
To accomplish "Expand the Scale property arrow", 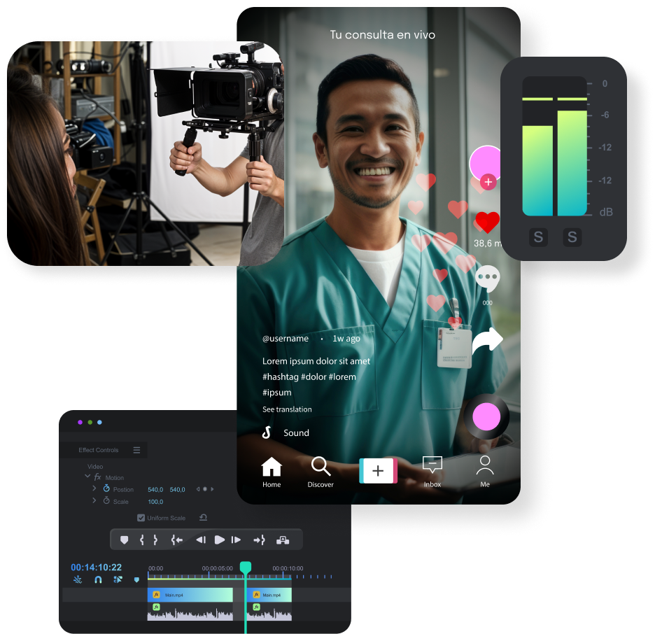I will [x=94, y=501].
